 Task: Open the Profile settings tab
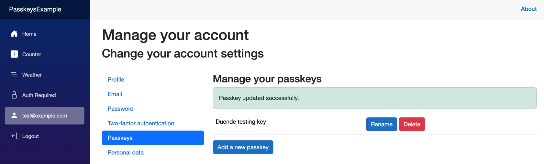[116, 79]
